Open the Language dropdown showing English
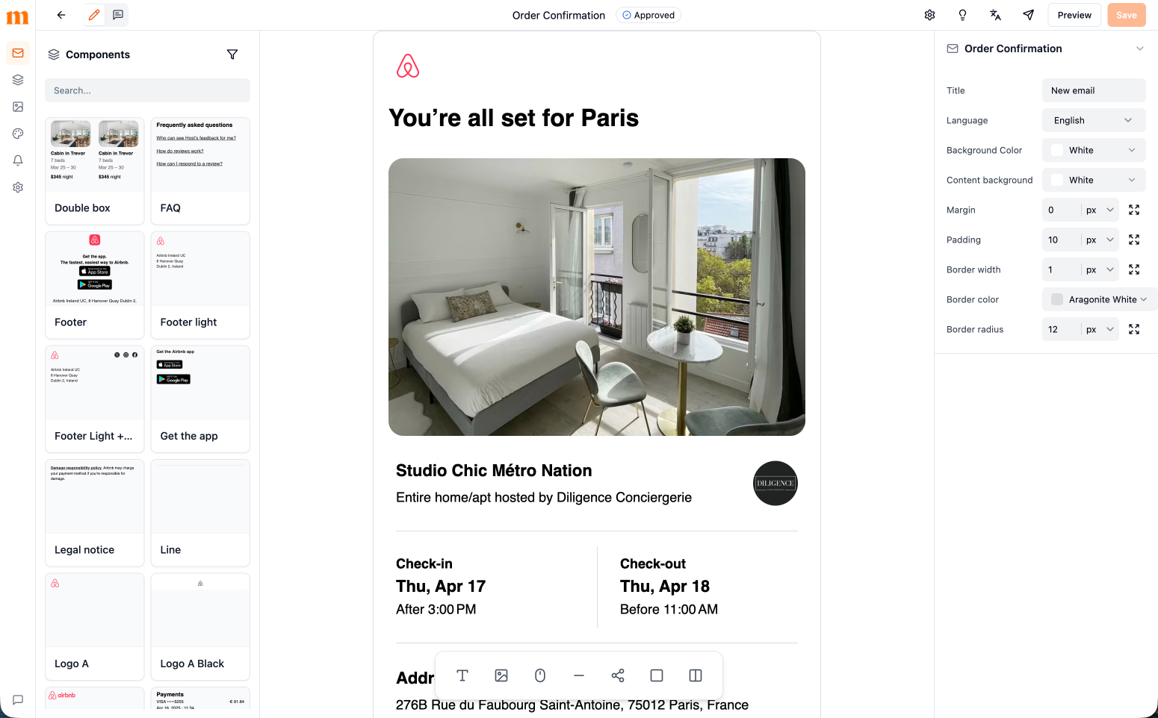The image size is (1158, 718). coord(1094,120)
